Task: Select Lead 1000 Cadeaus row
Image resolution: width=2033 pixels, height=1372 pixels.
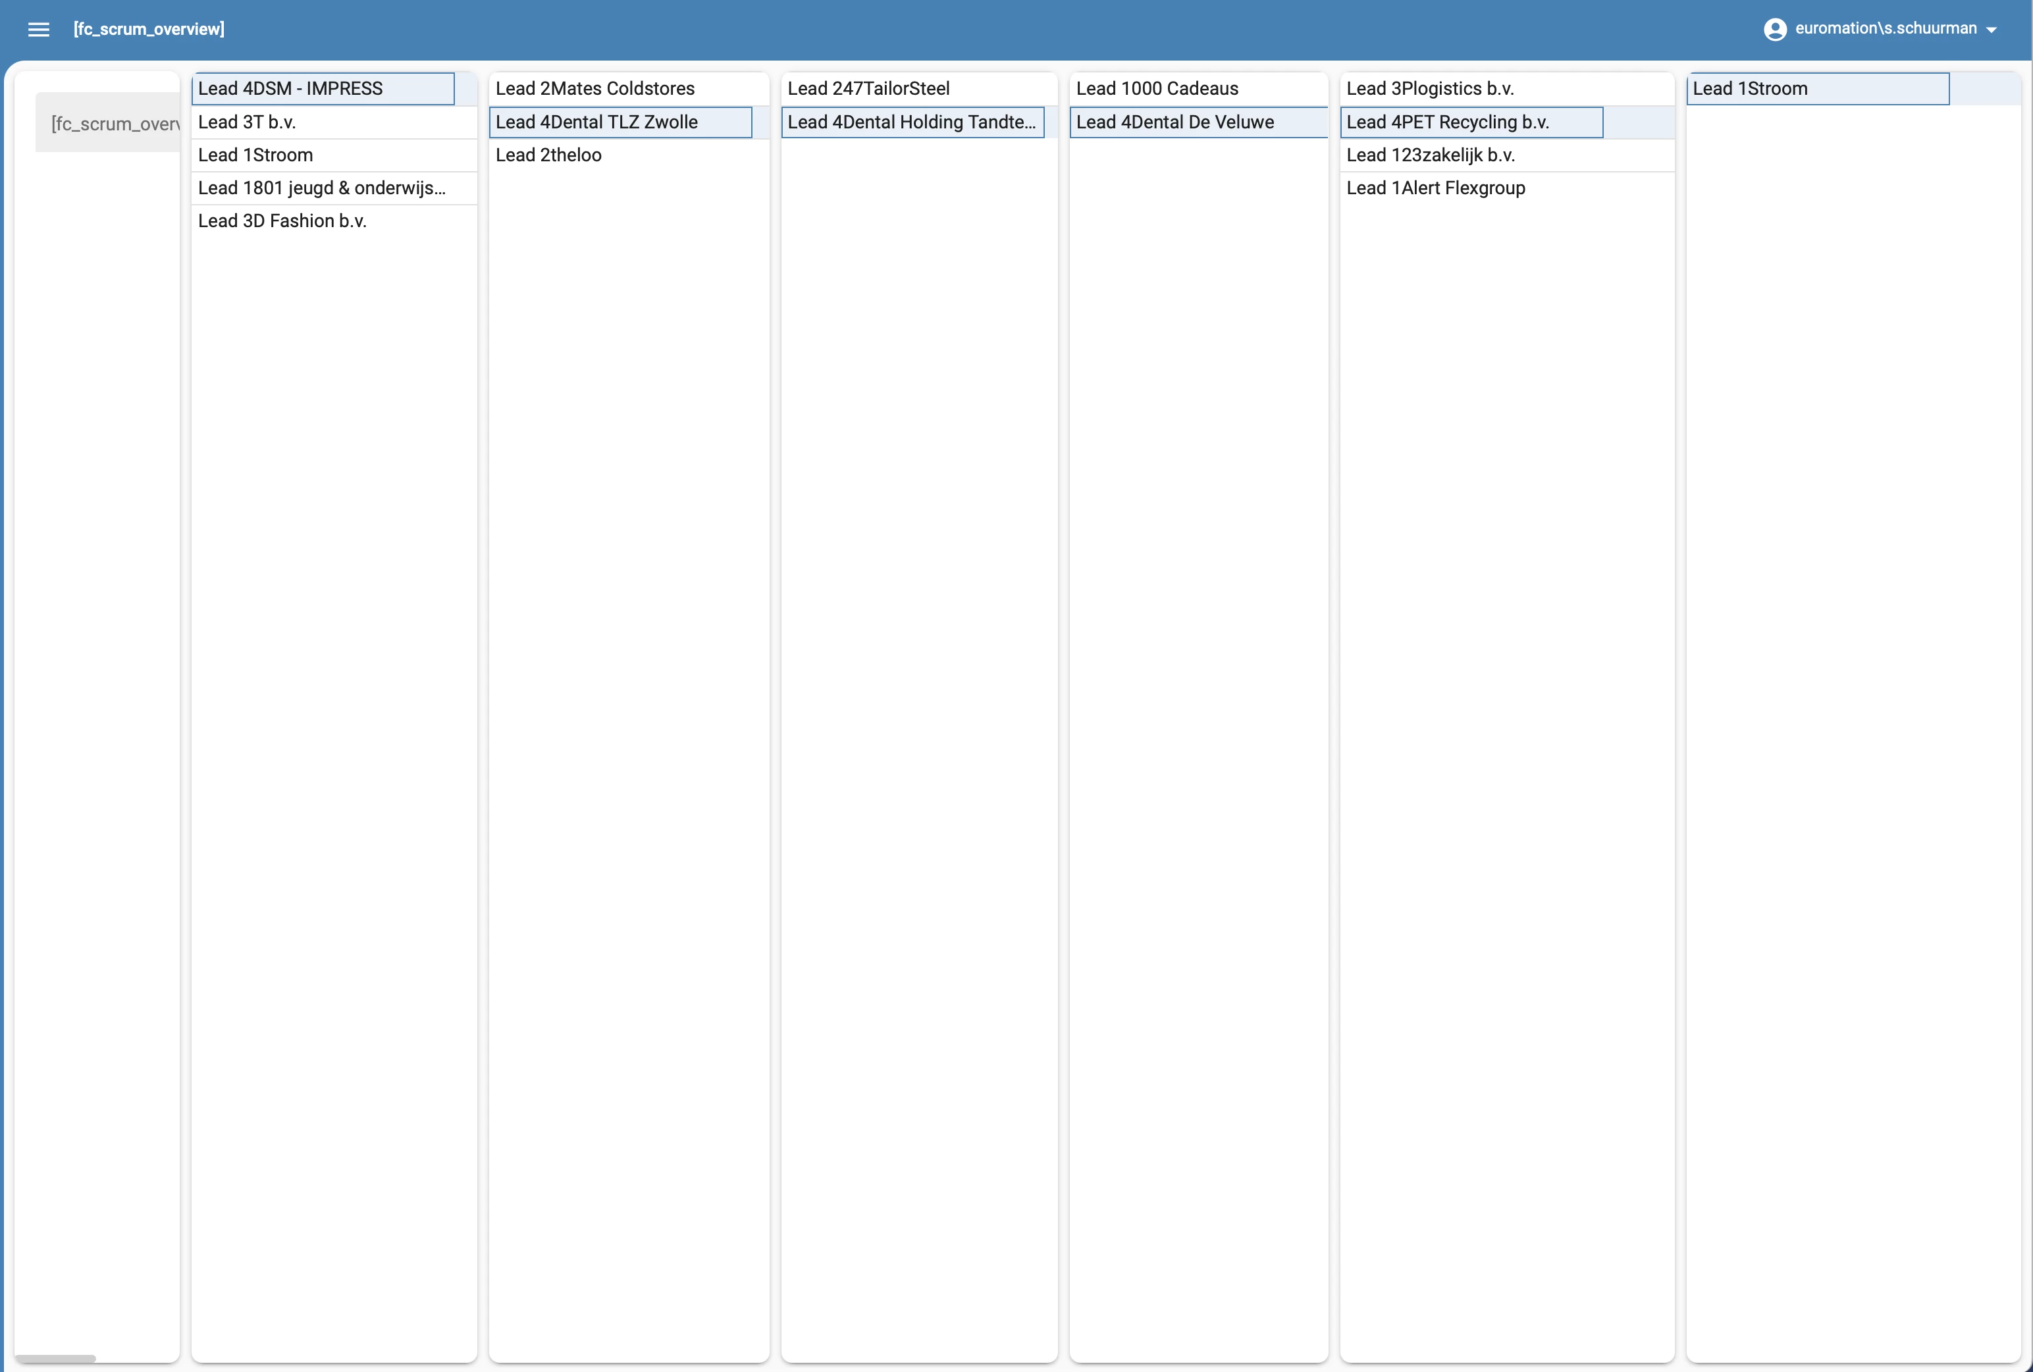Action: (x=1198, y=88)
